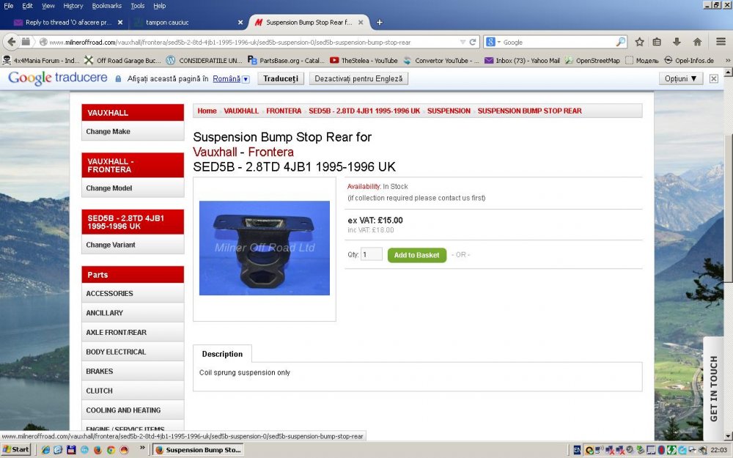Open the OpenStreetMap bookmark
The image size is (733, 458).
(592, 61)
